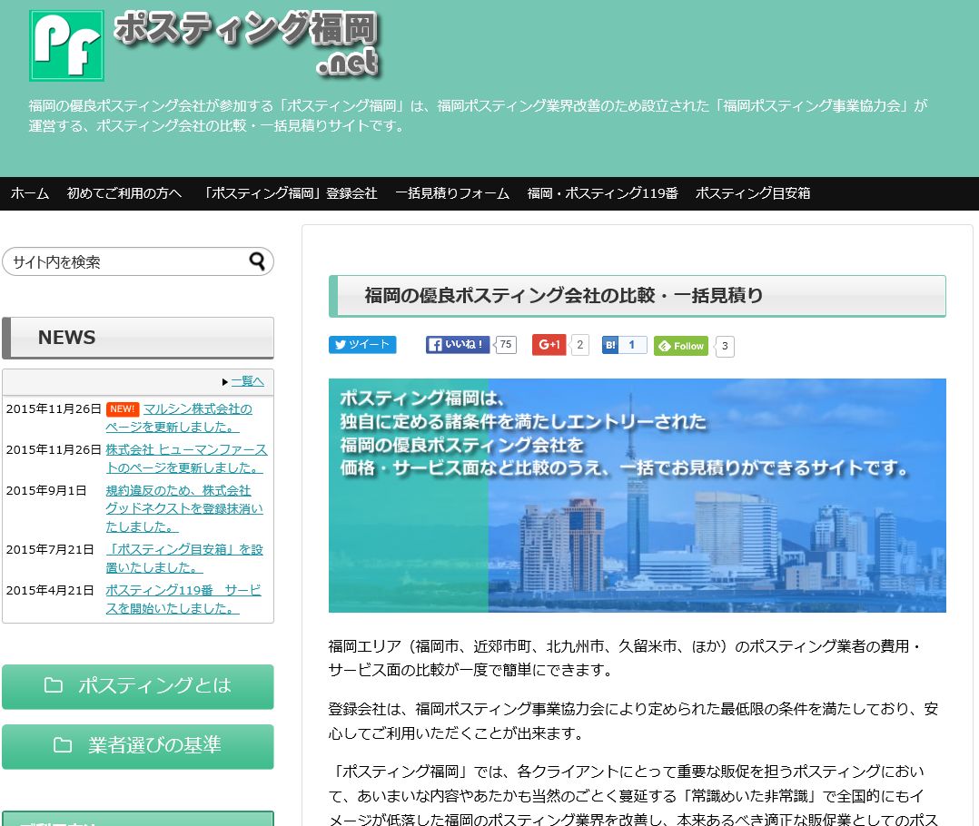
Task: Open the グッドネクスト registration removal notice
Action: (x=184, y=508)
